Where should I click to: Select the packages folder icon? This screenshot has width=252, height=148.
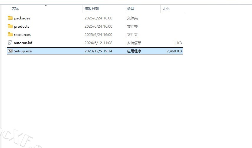10,18
